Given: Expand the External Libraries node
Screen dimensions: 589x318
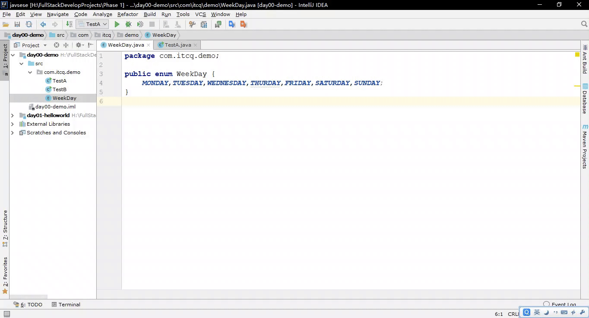Looking at the screenshot, I should pyautogui.click(x=13, y=124).
